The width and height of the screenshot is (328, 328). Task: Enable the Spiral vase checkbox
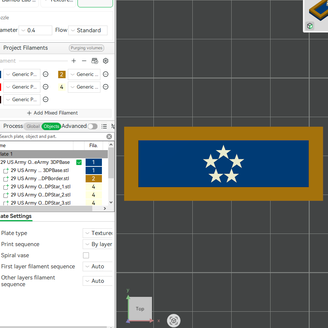coord(86,255)
